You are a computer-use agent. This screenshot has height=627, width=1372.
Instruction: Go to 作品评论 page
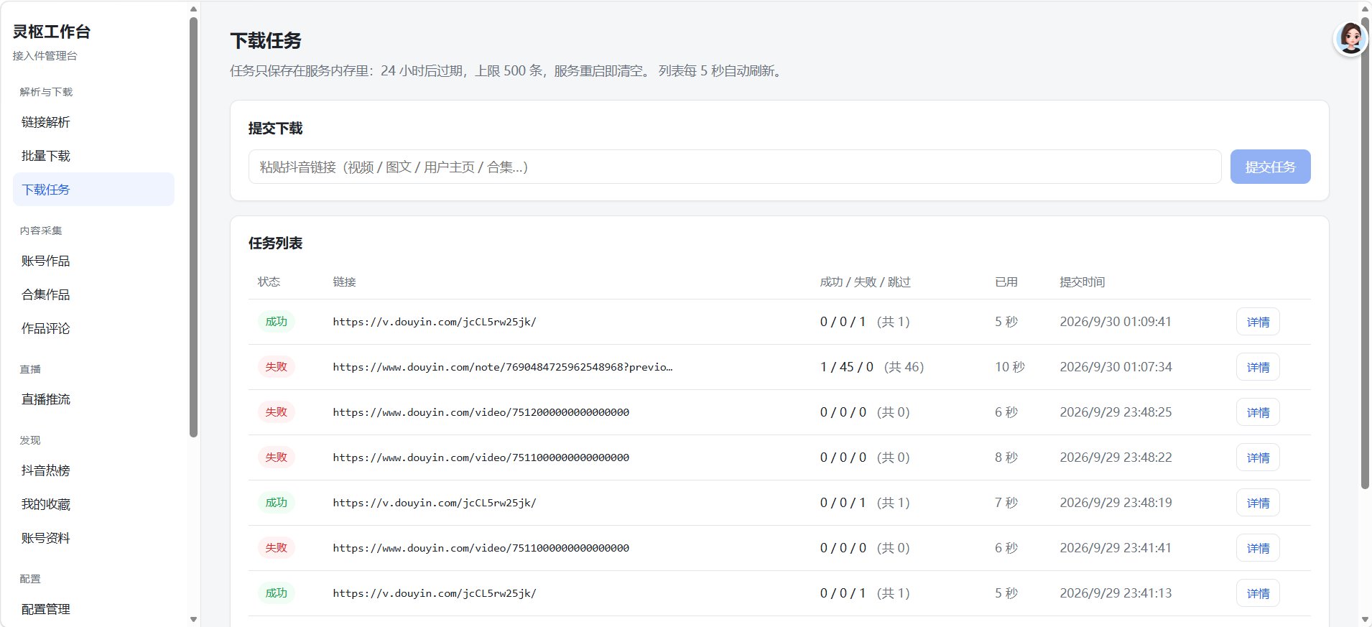tap(93, 328)
